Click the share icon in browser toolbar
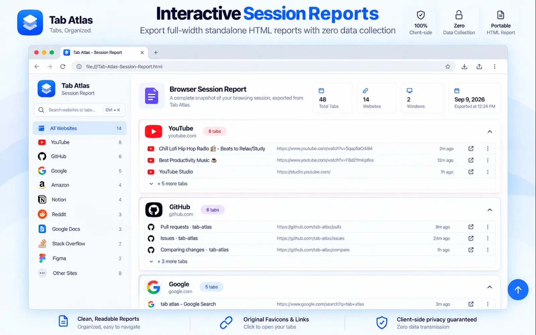 pos(479,67)
